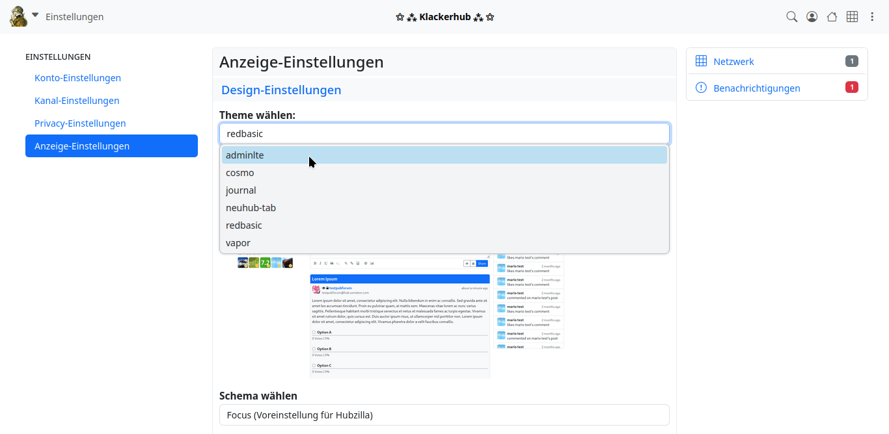Open Kanal-Einstellungen in the sidebar
Image resolution: width=889 pixels, height=434 pixels.
(77, 101)
